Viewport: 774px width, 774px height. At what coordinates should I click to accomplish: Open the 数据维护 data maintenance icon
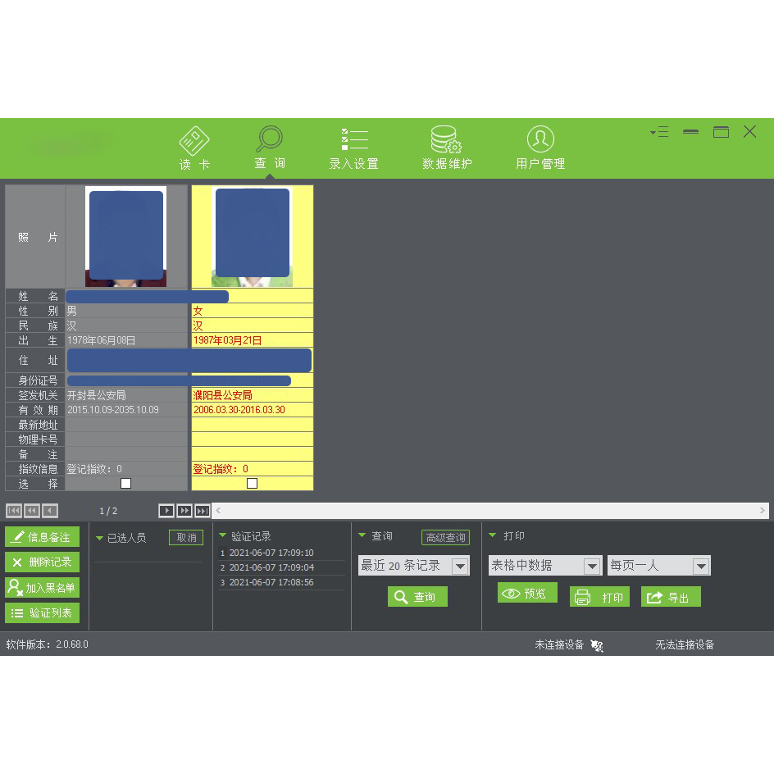[x=446, y=141]
